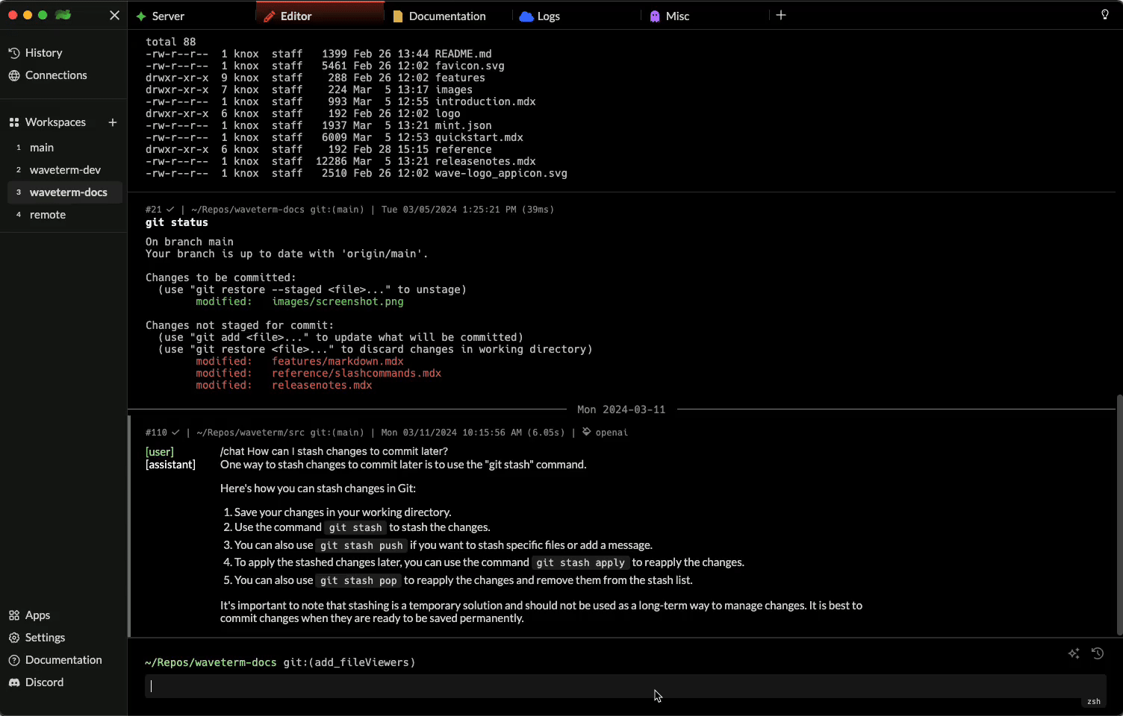The image size is (1123, 716).
Task: Click the AI sparkle icon above command input
Action: (x=1074, y=653)
